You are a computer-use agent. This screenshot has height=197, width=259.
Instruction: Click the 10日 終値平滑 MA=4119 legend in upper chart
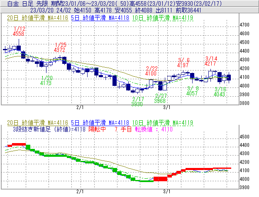[163, 18]
